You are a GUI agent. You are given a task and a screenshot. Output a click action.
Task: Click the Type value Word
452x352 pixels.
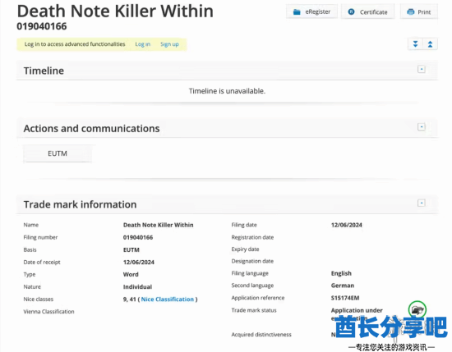[131, 275]
